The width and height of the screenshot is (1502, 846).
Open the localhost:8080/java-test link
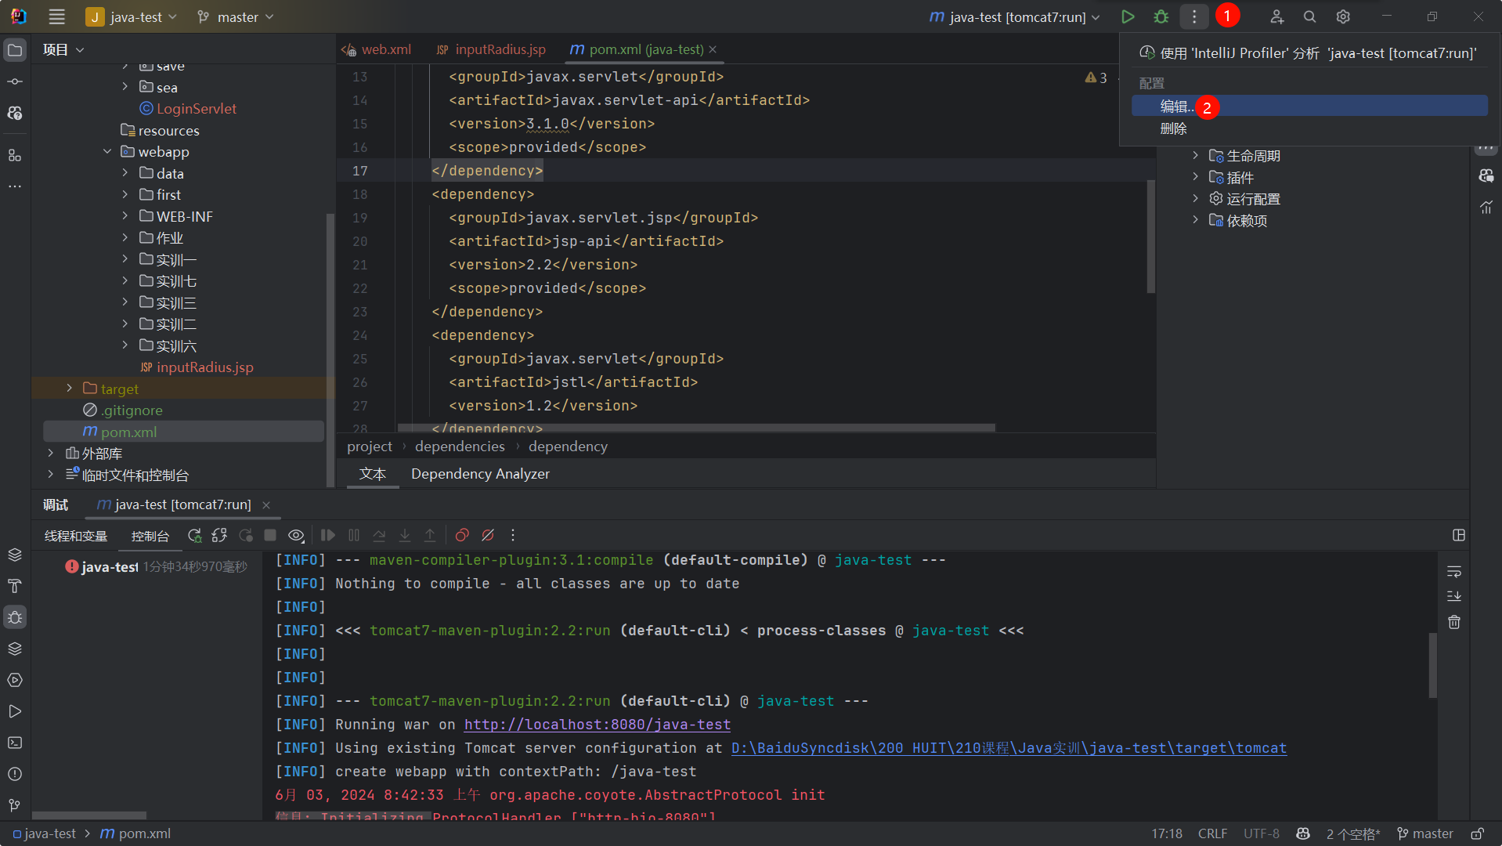[596, 725]
